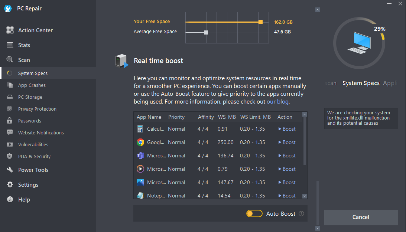Boost the Notepad process
The height and width of the screenshot is (232, 406).
pyautogui.click(x=287, y=196)
